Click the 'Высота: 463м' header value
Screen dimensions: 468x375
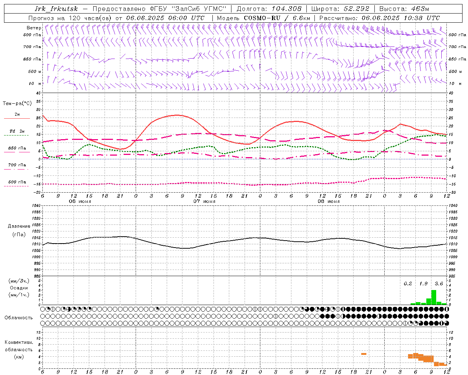click(x=404, y=9)
